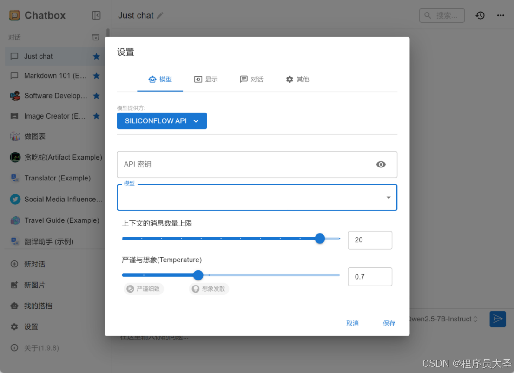Switch to the 显示 settings tab

point(206,80)
